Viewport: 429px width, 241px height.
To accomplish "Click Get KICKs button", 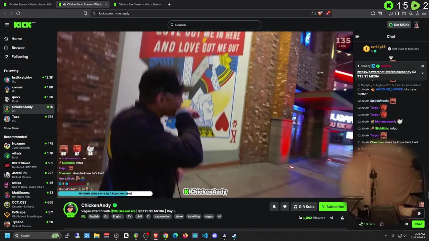I will coord(399,25).
